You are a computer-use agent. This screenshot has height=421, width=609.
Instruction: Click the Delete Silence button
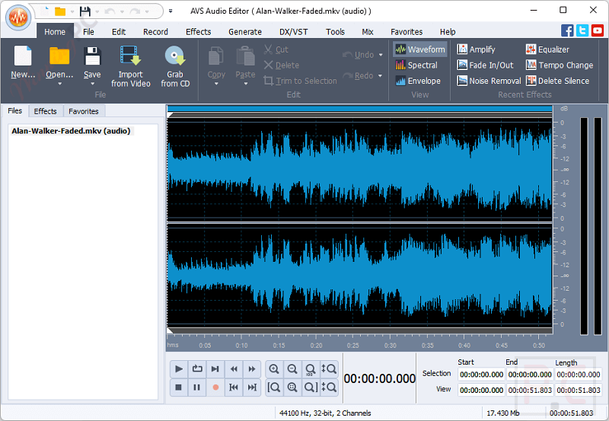pos(556,81)
